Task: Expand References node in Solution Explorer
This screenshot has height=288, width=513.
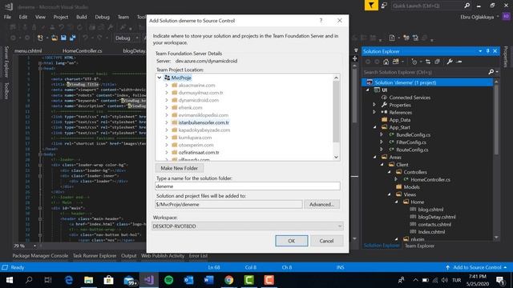Action: [x=374, y=112]
